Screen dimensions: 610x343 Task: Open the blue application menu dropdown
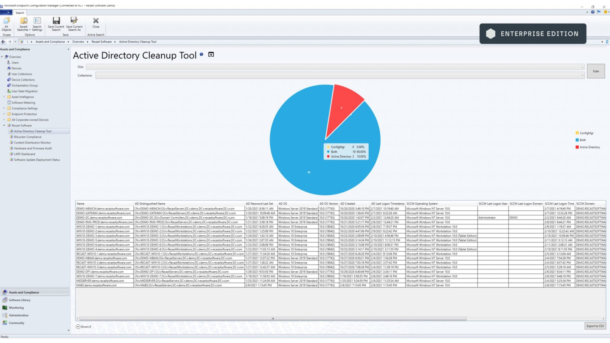(x=6, y=12)
